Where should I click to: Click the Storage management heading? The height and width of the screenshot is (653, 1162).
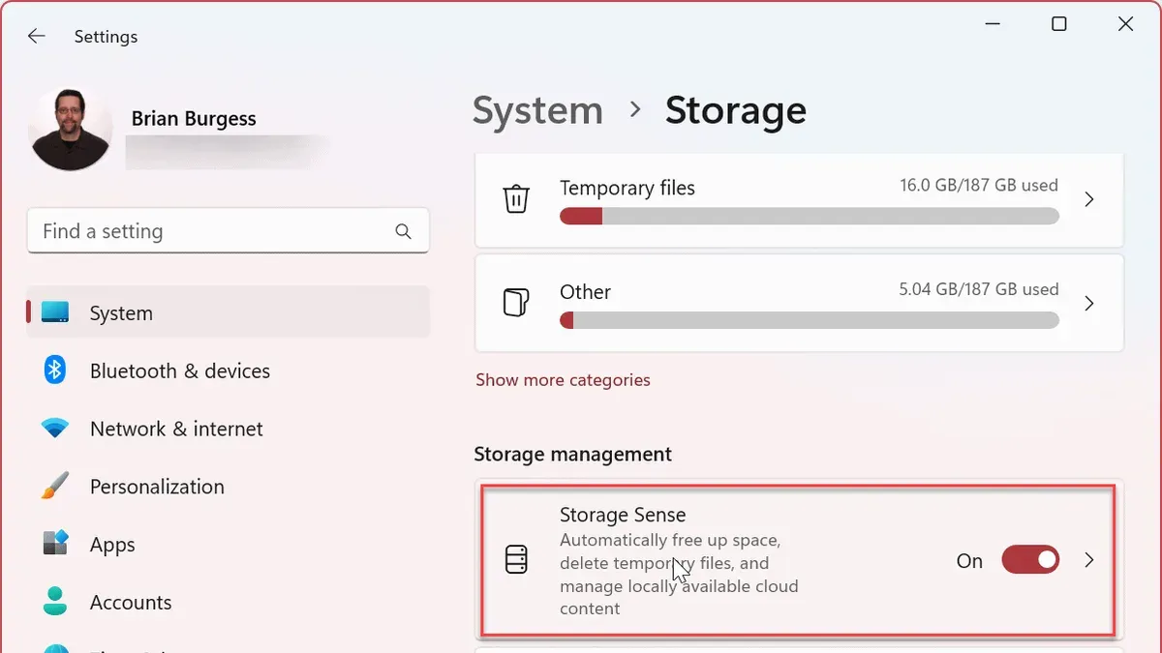point(572,454)
